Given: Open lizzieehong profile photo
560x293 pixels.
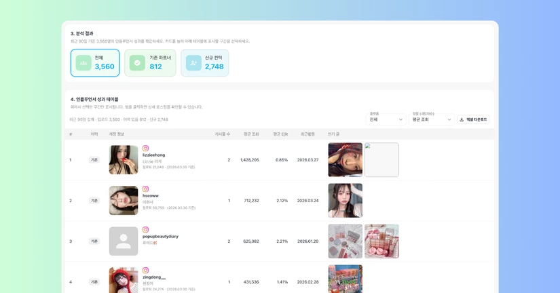Looking at the screenshot, I should click(x=124, y=159).
